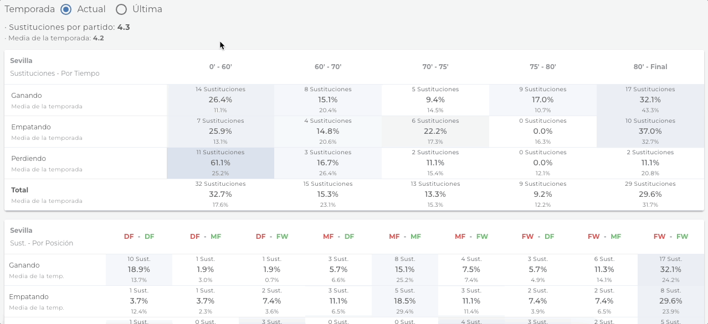Click the DF - FW column header
Viewport: 708px width, 324px height.
point(272,237)
